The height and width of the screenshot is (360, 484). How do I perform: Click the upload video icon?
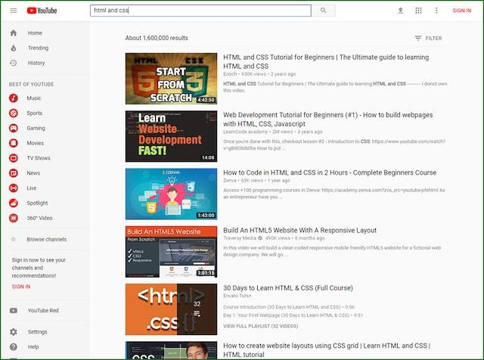tap(400, 11)
